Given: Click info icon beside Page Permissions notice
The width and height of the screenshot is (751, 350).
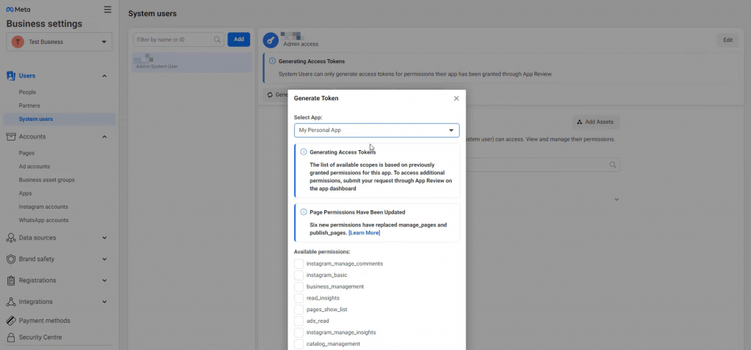Looking at the screenshot, I should point(303,212).
